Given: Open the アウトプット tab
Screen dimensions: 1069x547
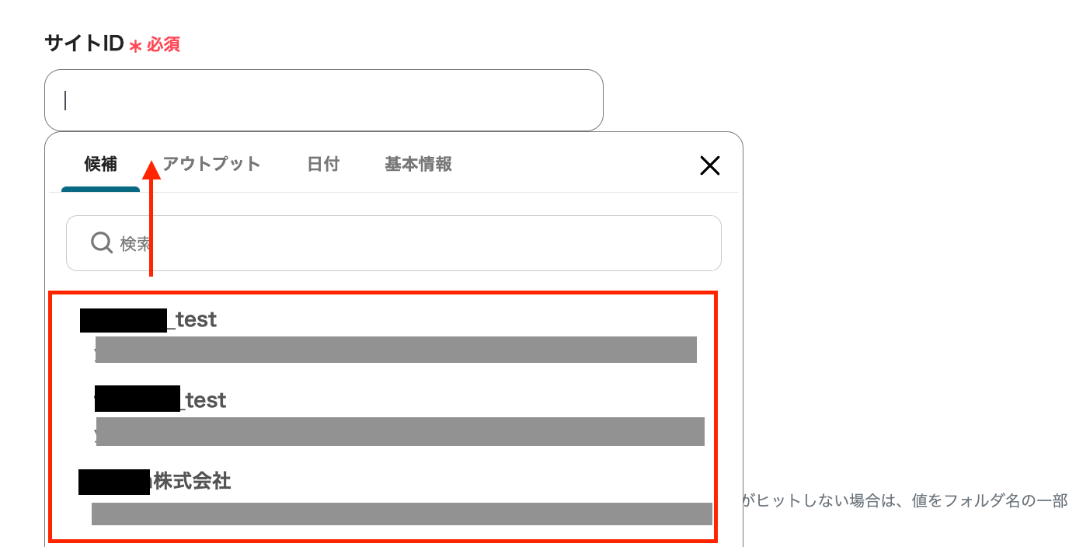Looking at the screenshot, I should click(211, 164).
